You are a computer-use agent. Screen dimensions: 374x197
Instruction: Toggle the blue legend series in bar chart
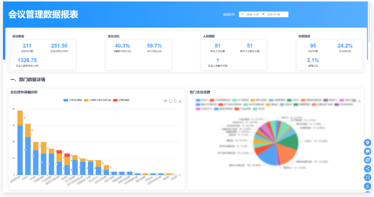(73, 100)
